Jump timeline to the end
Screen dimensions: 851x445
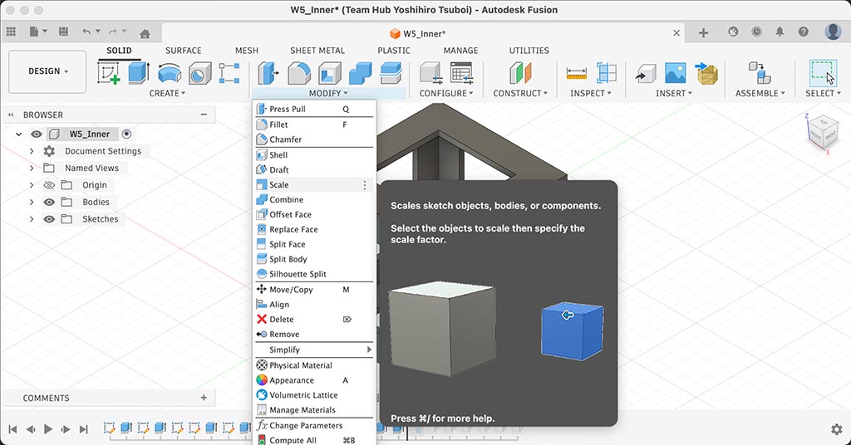coord(83,429)
